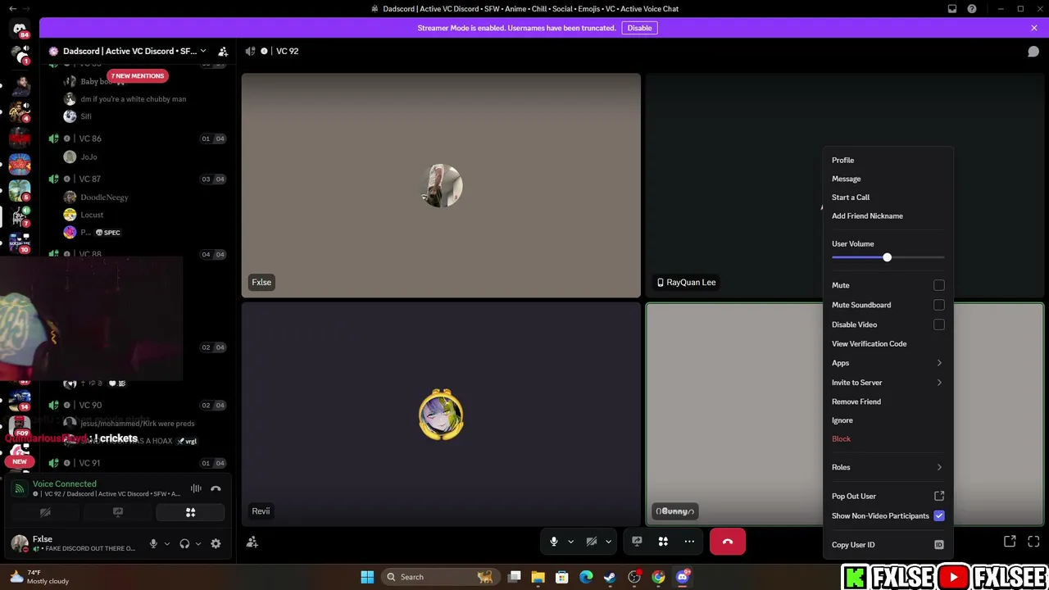Navigate back with the title bar arrow
The height and width of the screenshot is (590, 1049).
point(12,9)
